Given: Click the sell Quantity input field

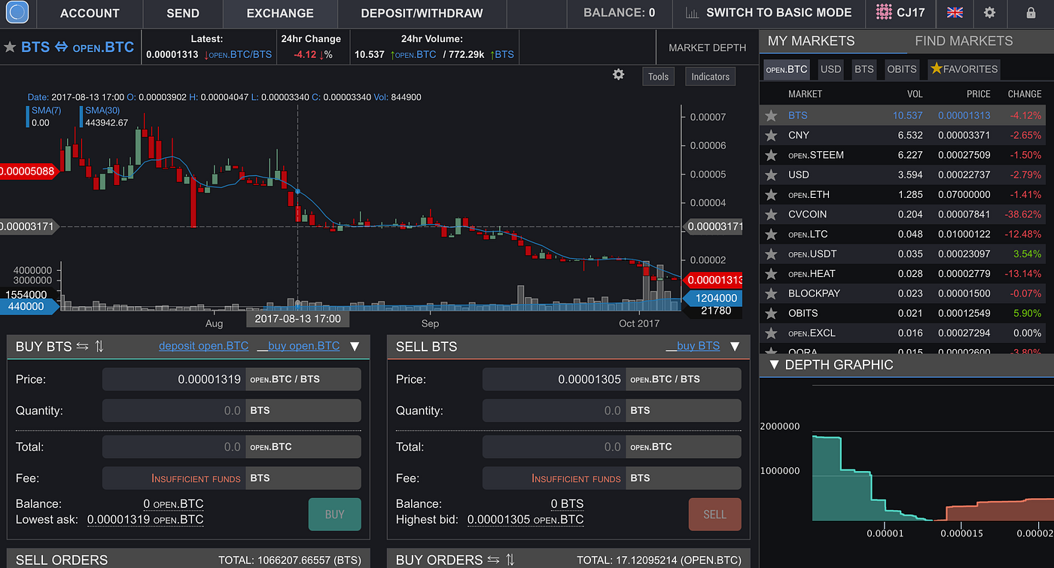Looking at the screenshot, I should (554, 411).
